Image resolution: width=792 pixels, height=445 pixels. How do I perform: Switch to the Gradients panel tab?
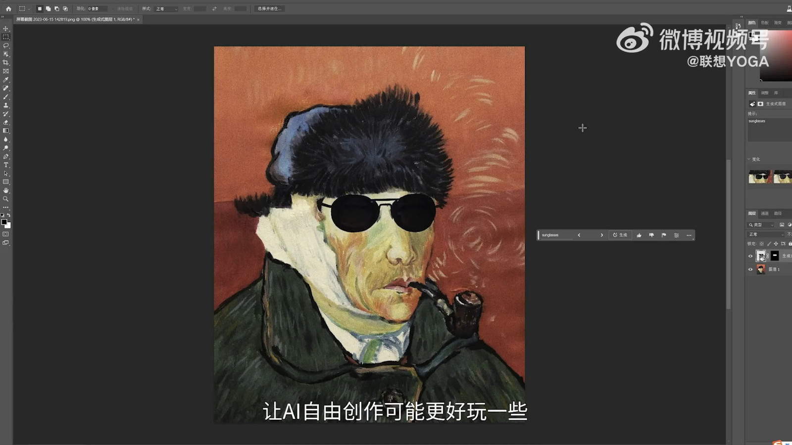tap(778, 23)
